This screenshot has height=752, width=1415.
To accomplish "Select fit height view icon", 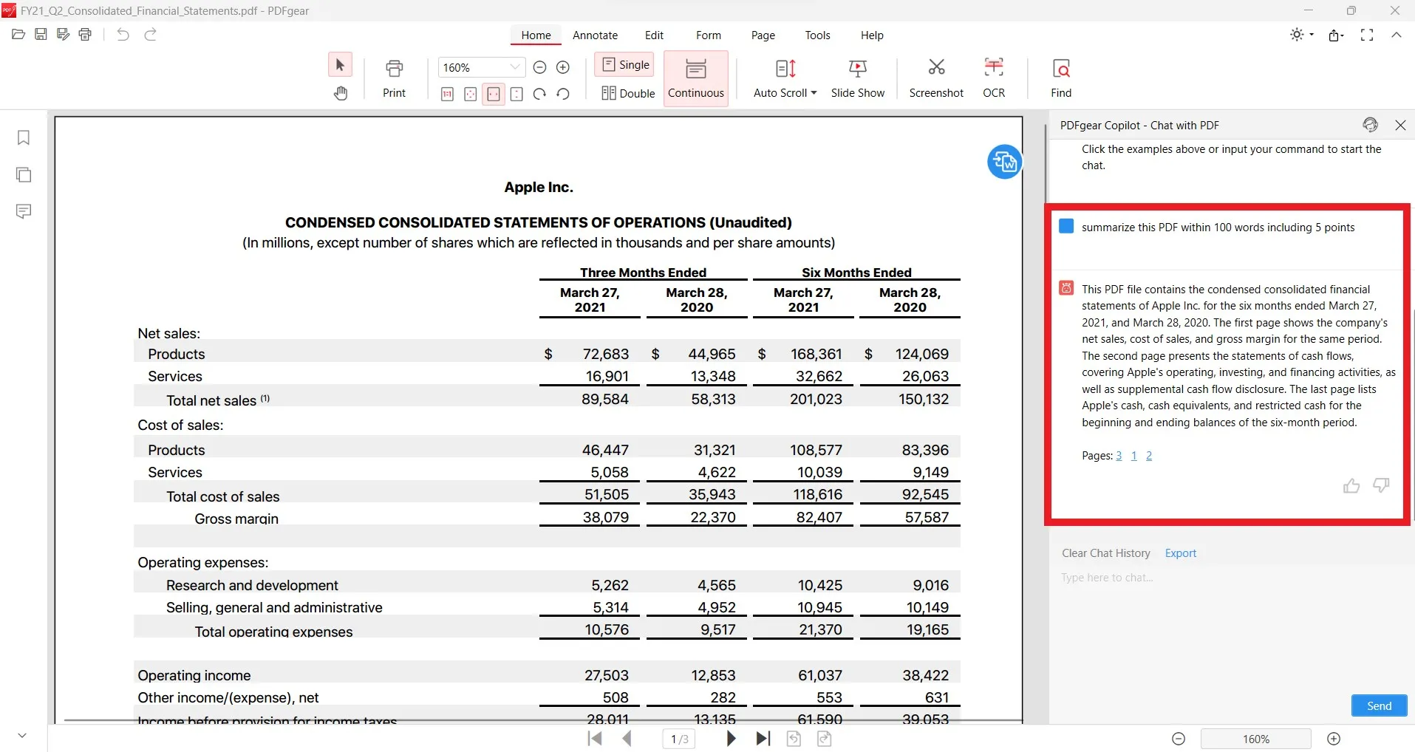I will point(516,94).
